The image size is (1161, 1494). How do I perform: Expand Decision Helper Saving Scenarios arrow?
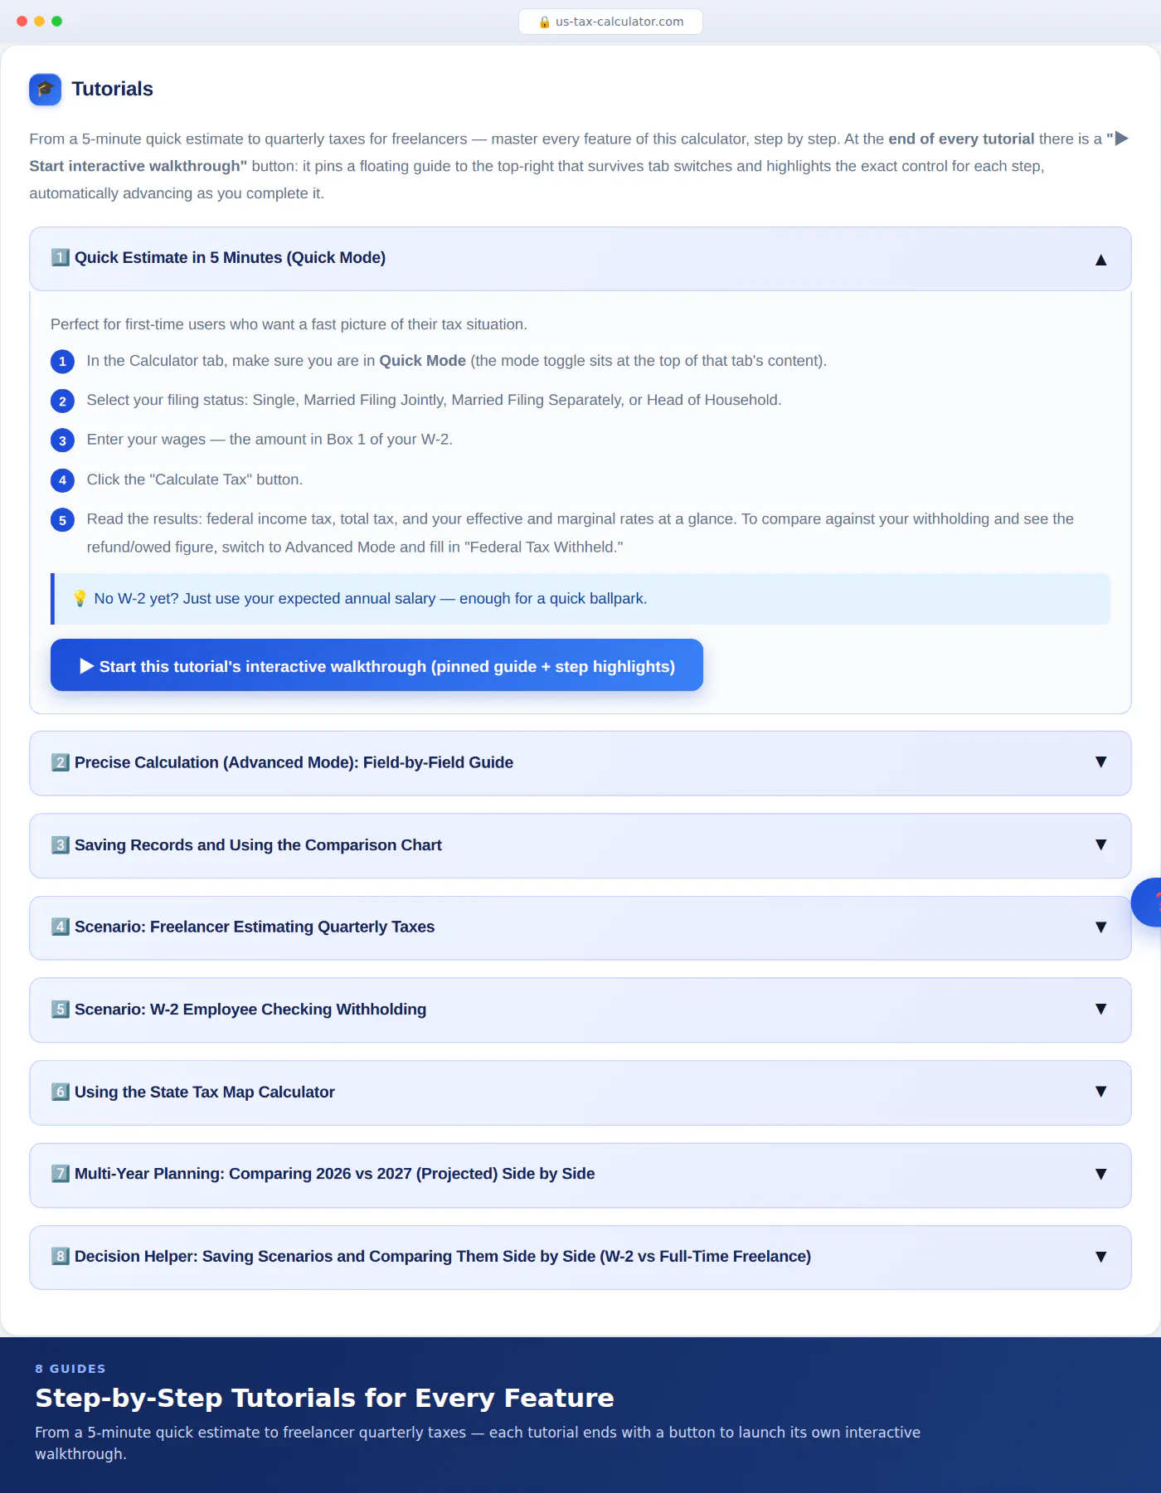tap(1100, 1257)
